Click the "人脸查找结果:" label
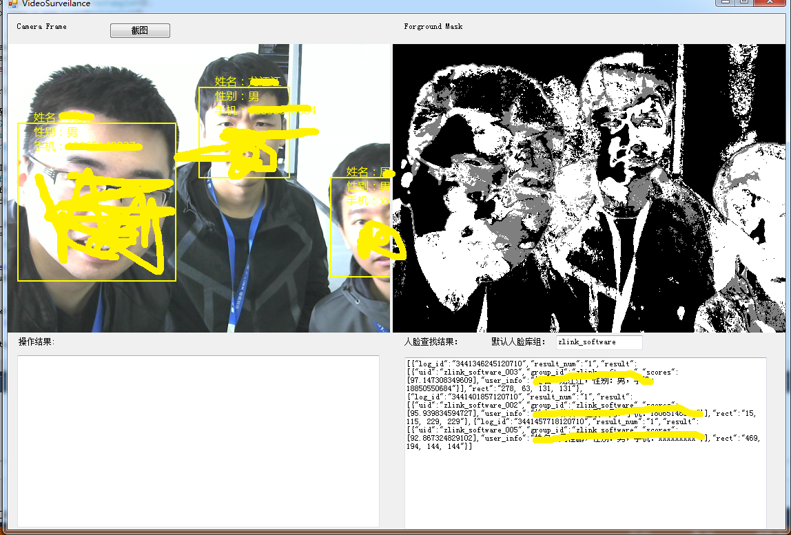791x535 pixels. 431,342
